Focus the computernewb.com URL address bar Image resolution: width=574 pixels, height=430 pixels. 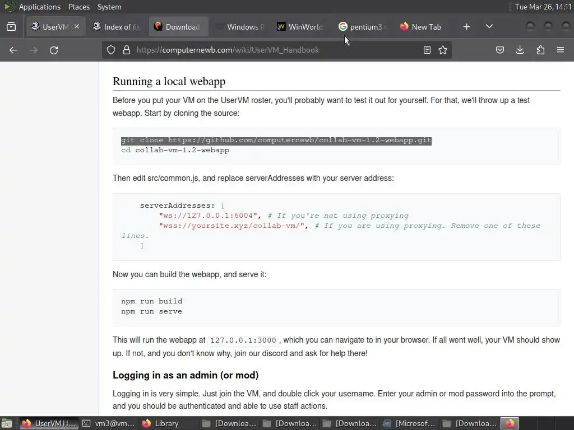276,50
